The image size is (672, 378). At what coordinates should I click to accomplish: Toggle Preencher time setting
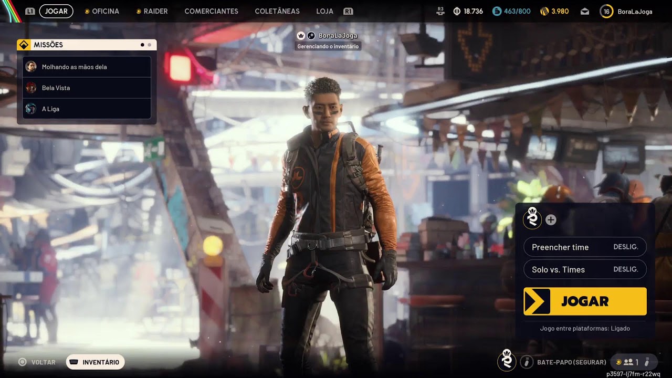tap(585, 247)
